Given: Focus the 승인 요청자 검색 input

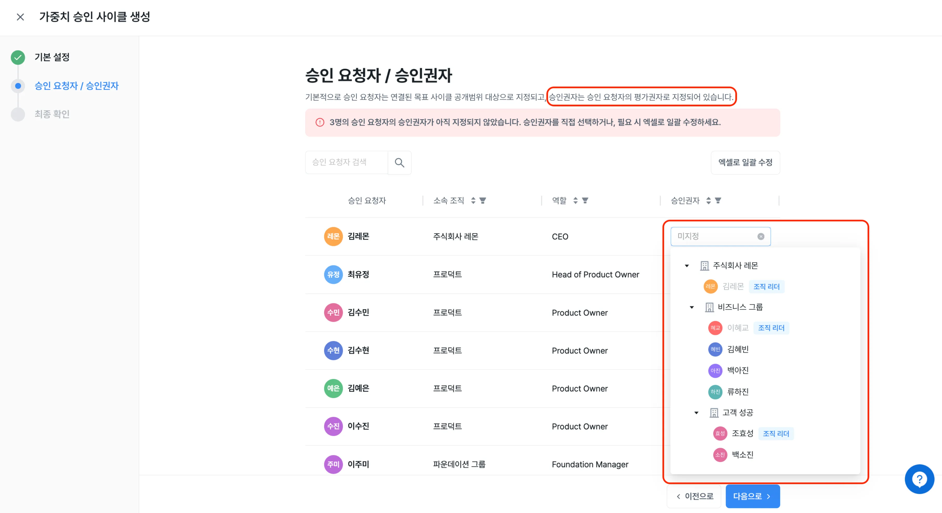Looking at the screenshot, I should click(346, 163).
